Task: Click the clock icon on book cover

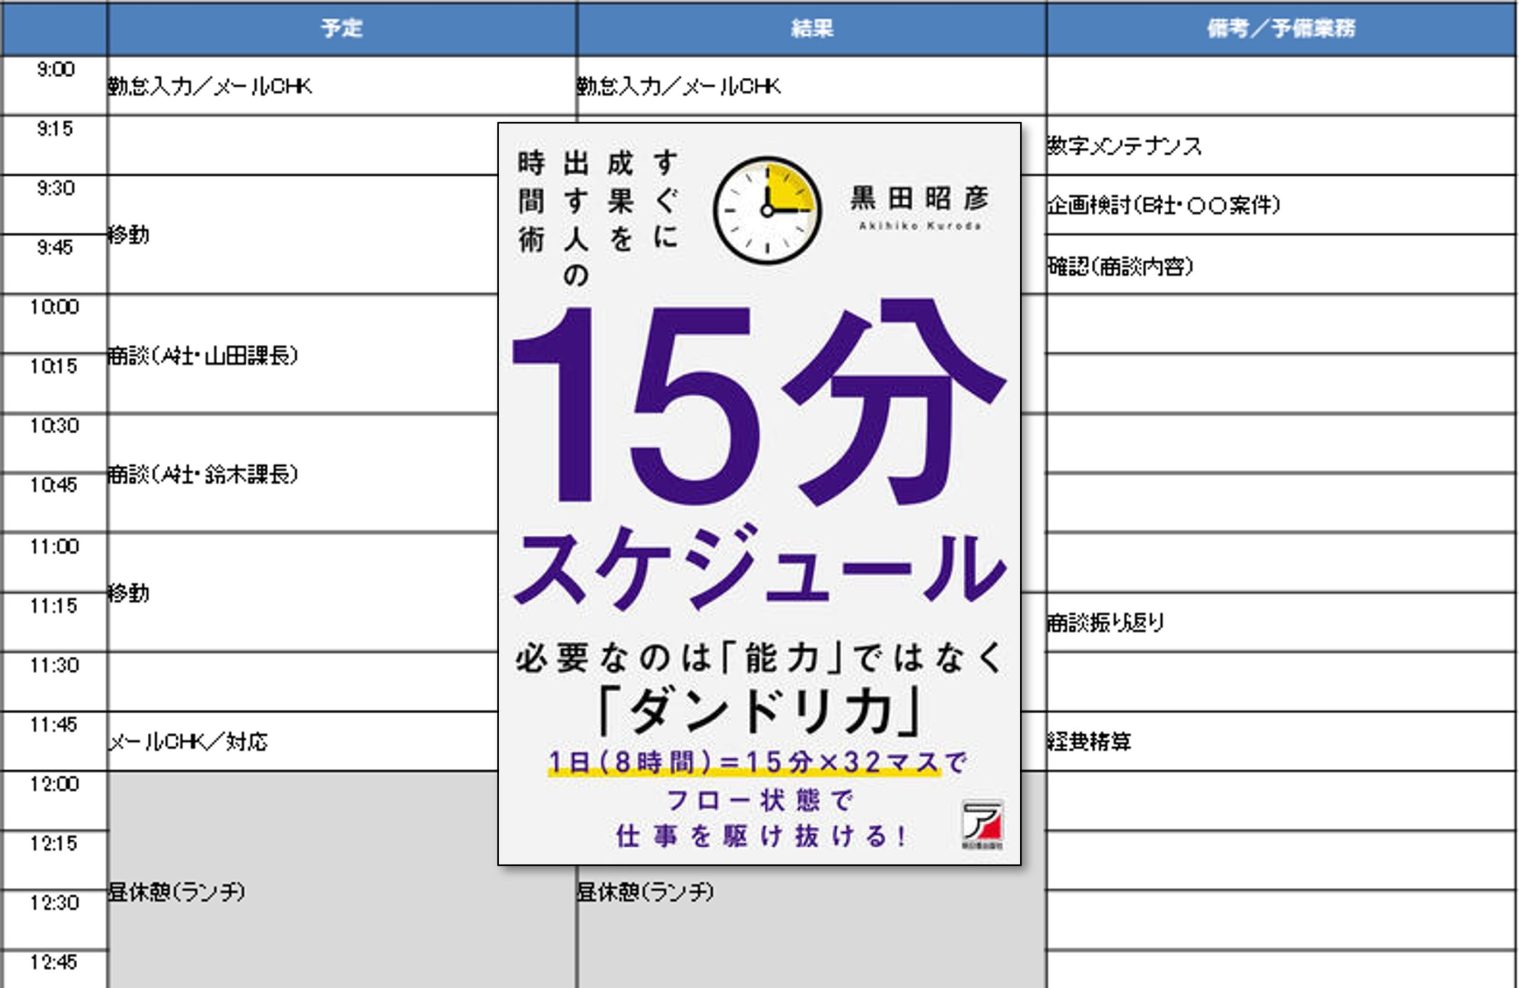Action: click(x=767, y=210)
